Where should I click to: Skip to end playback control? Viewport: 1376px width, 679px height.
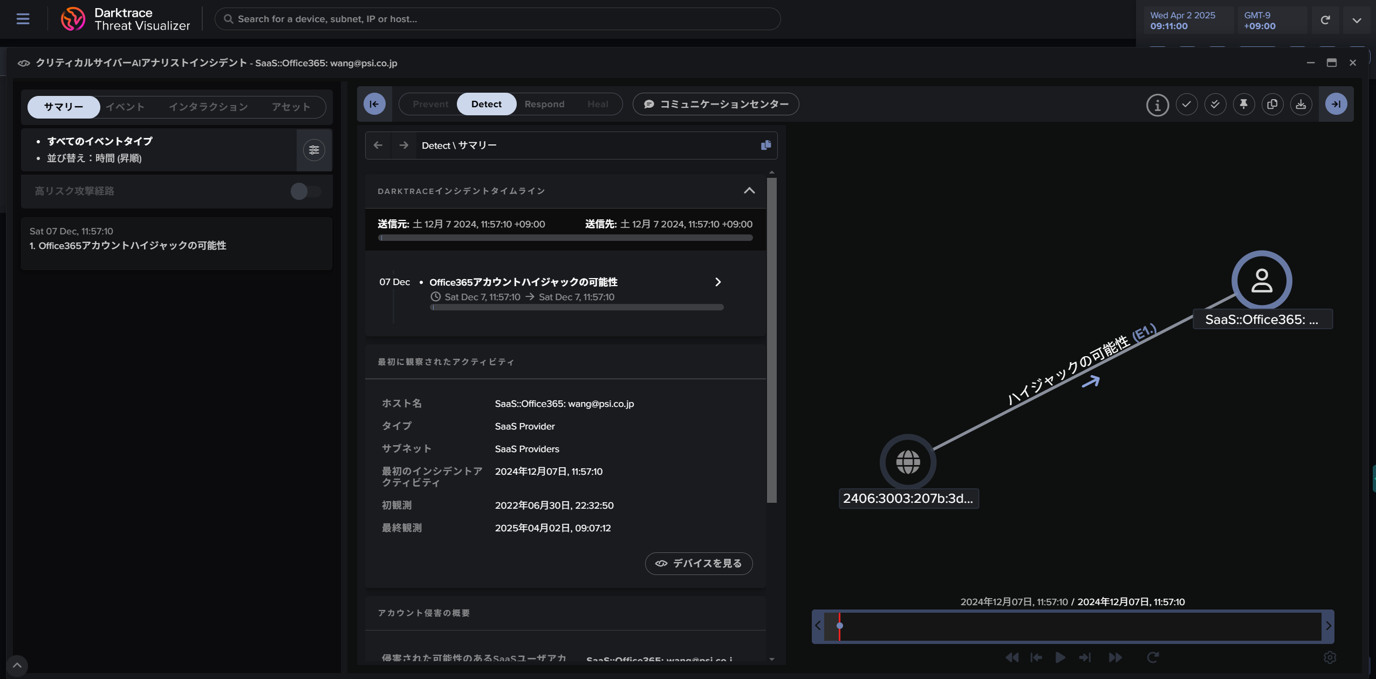[1085, 657]
